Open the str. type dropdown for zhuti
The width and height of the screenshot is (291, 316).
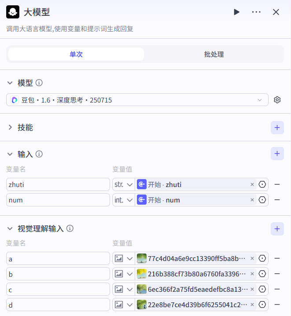pos(123,184)
